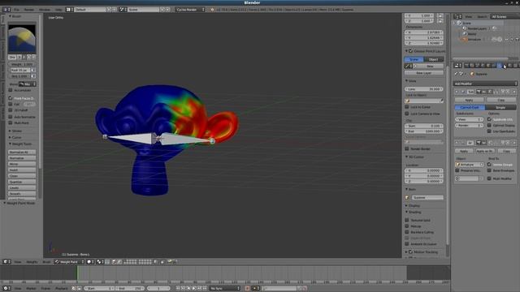Image resolution: width=520 pixels, height=292 pixels.
Task: Click the 3D view editor type icon
Action: [6, 262]
